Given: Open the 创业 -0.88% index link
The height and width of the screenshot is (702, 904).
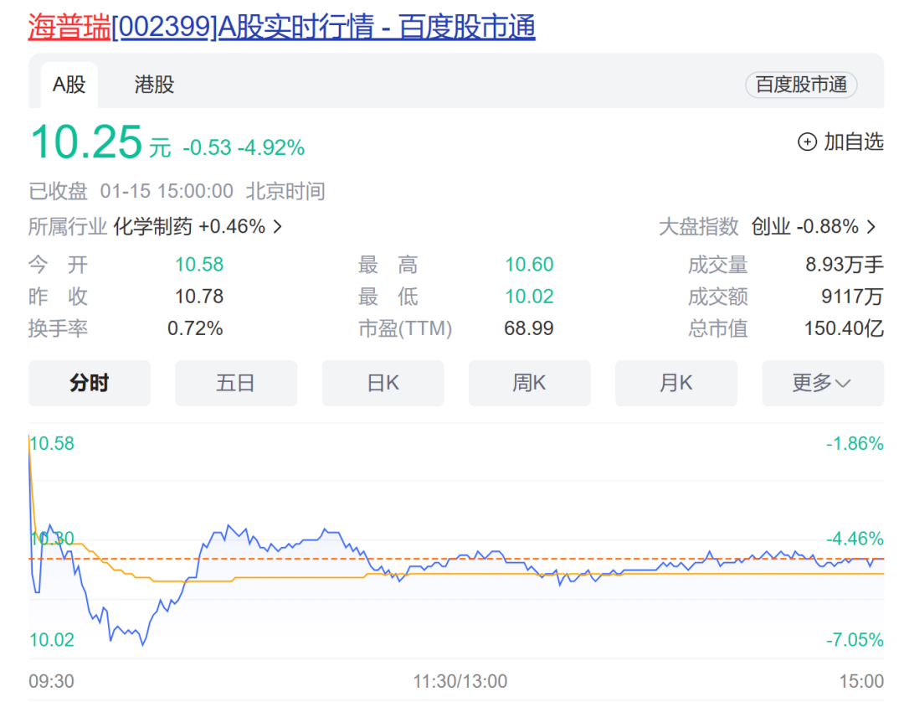Looking at the screenshot, I should (x=805, y=227).
